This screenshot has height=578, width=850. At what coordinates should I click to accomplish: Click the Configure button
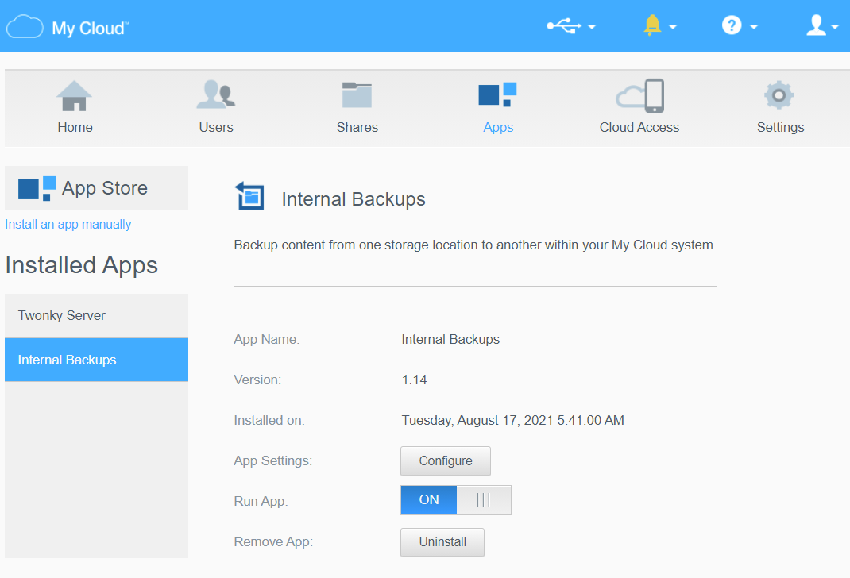coord(446,461)
